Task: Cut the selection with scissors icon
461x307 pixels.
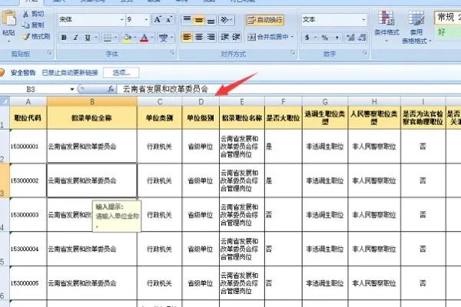Action: click(34, 14)
